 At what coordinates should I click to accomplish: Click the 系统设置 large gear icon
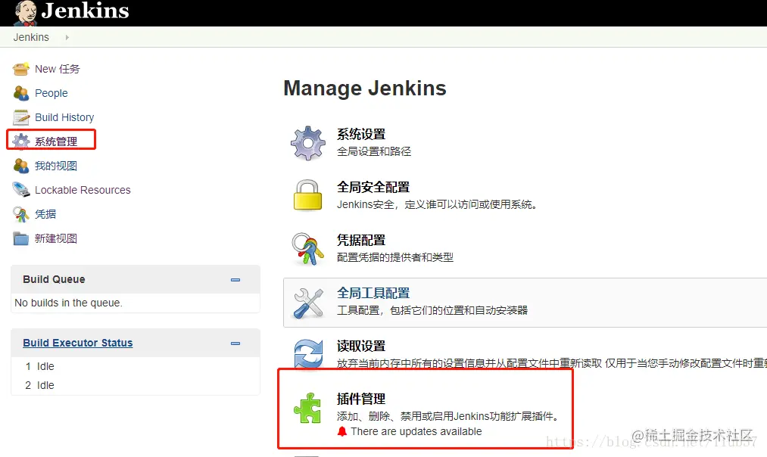click(307, 143)
